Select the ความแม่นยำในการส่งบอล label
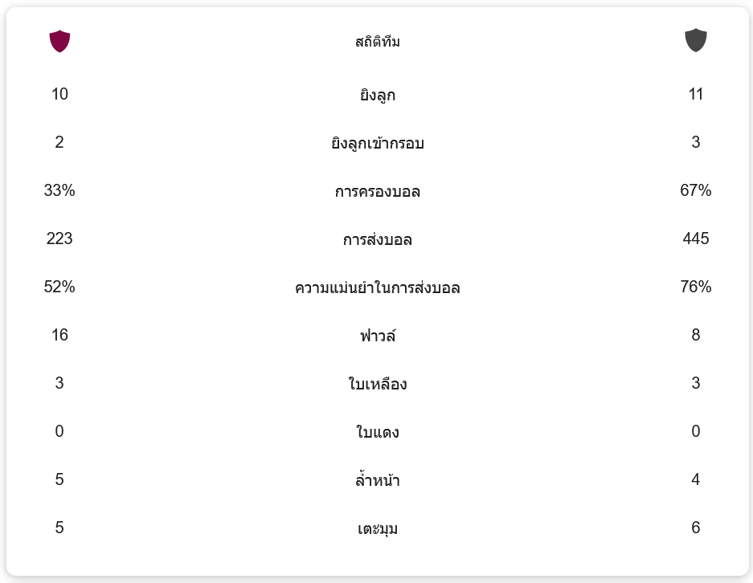753x583 pixels. 377,288
